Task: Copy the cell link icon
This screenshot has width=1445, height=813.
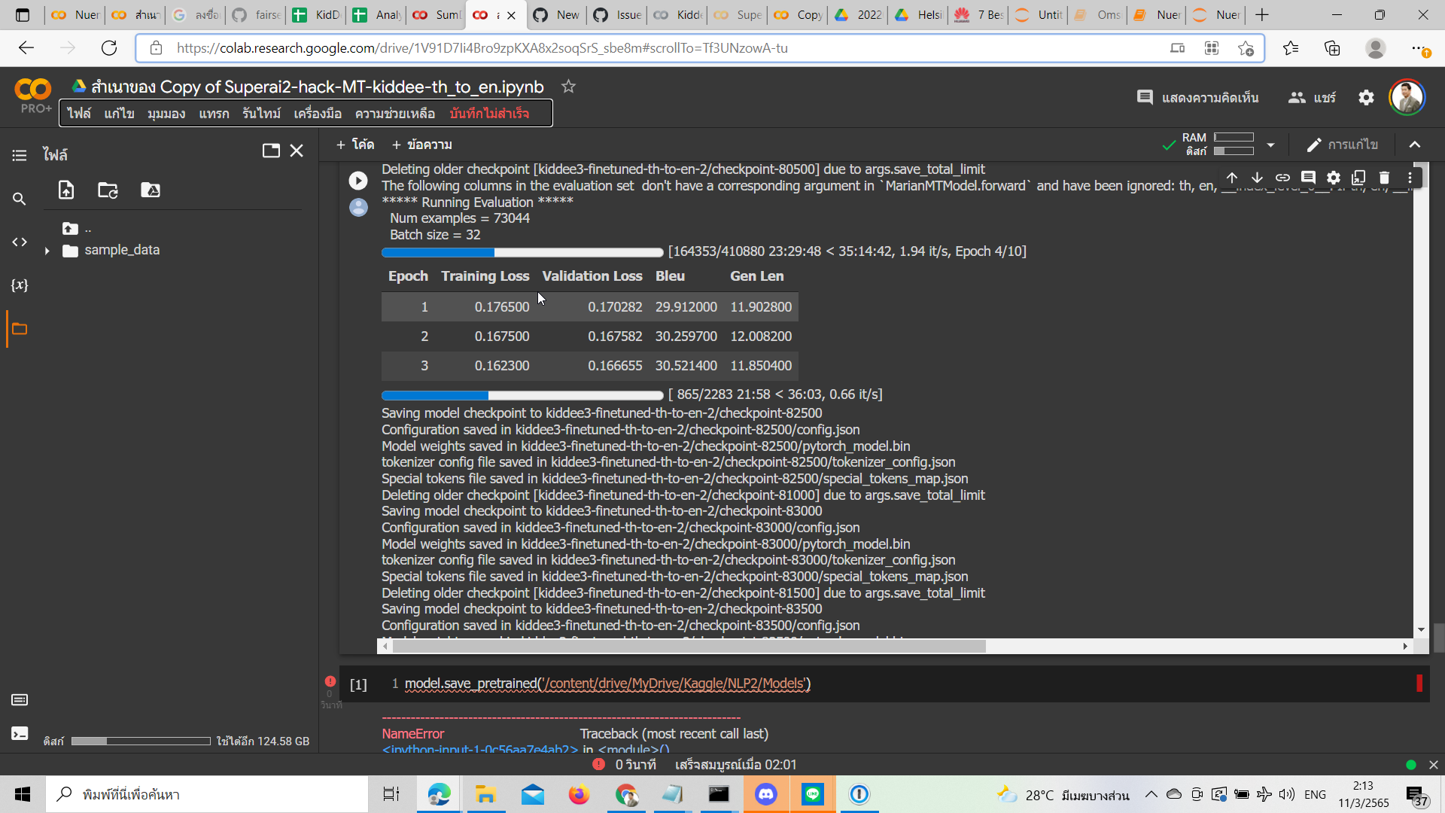Action: pyautogui.click(x=1283, y=178)
